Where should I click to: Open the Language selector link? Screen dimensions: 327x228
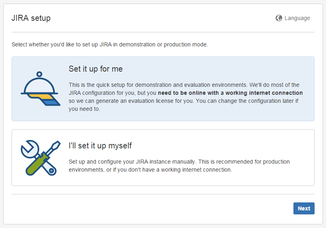coord(293,18)
